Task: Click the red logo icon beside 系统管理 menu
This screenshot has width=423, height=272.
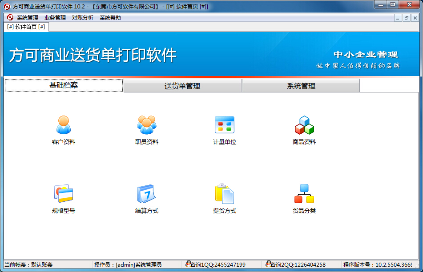Action: 10,17
